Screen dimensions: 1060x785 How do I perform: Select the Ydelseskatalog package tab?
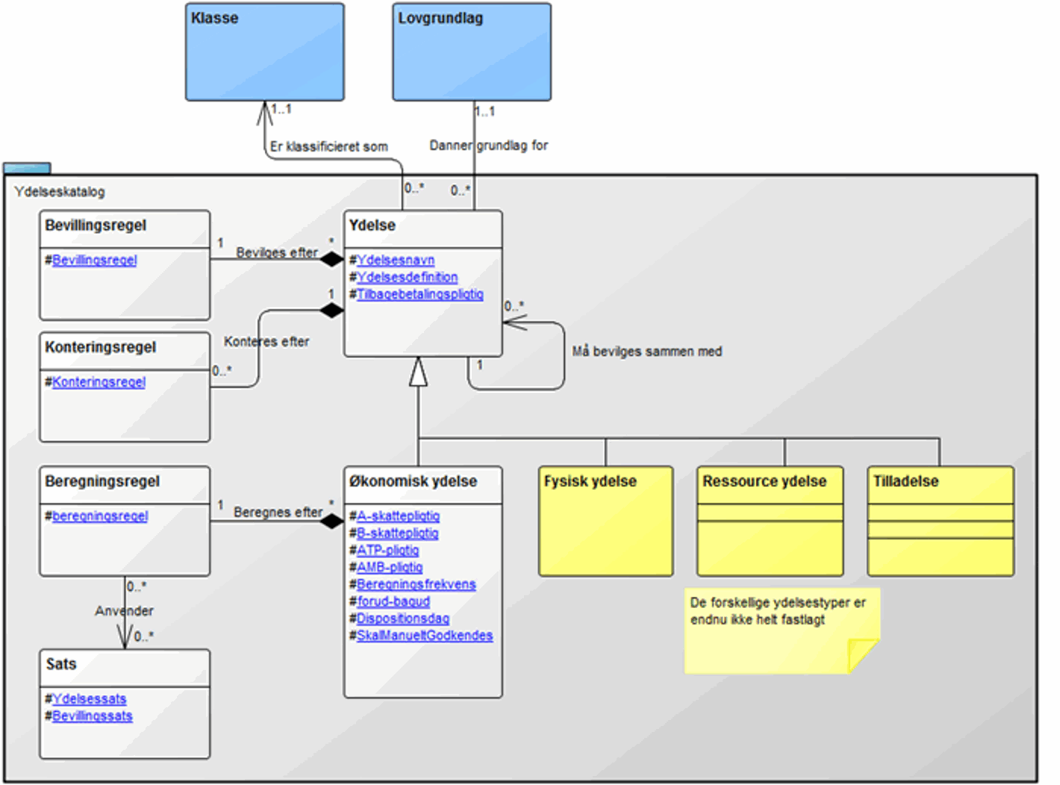pyautogui.click(x=27, y=168)
